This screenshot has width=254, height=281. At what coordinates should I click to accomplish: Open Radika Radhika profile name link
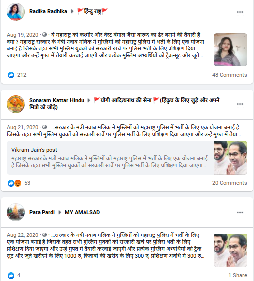point(48,11)
